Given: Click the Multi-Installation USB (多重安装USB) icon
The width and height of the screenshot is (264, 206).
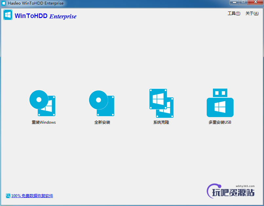Looking at the screenshot, I should click(x=220, y=103).
